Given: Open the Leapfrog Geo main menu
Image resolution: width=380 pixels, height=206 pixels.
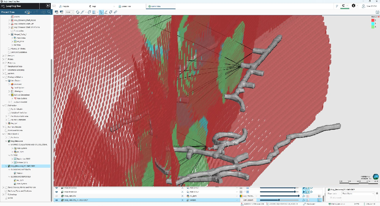Looking at the screenshot, I should [x=3, y=6].
